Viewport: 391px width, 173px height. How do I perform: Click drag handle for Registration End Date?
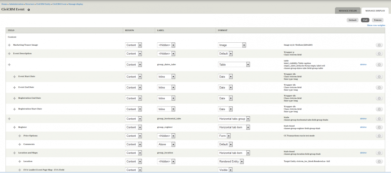15,98
